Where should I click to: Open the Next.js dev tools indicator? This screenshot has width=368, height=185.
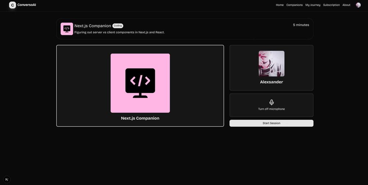[7, 179]
